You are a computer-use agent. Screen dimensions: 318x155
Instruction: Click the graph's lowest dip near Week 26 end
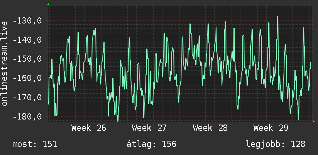[118, 121]
